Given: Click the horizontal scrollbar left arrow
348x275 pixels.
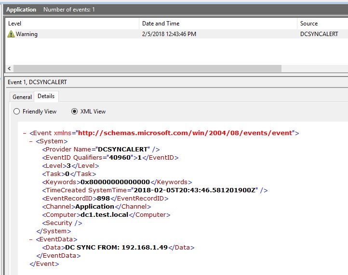Looking at the screenshot, I should pyautogui.click(x=9, y=68).
